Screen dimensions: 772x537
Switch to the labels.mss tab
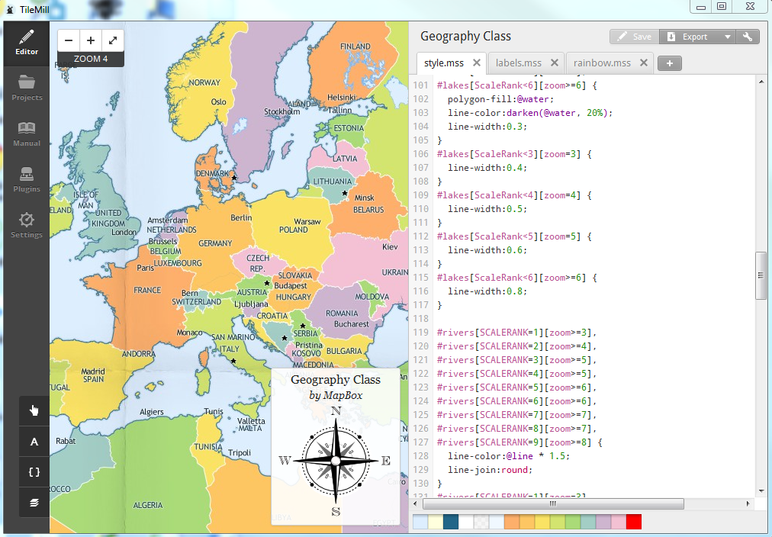518,63
